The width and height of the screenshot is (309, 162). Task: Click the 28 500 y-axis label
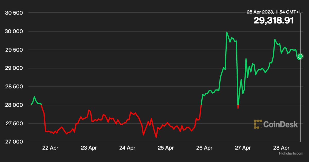(14, 87)
